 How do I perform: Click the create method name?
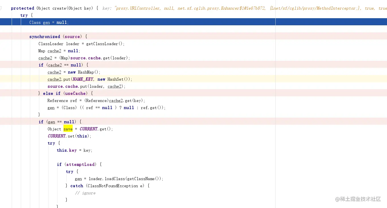click(x=59, y=8)
